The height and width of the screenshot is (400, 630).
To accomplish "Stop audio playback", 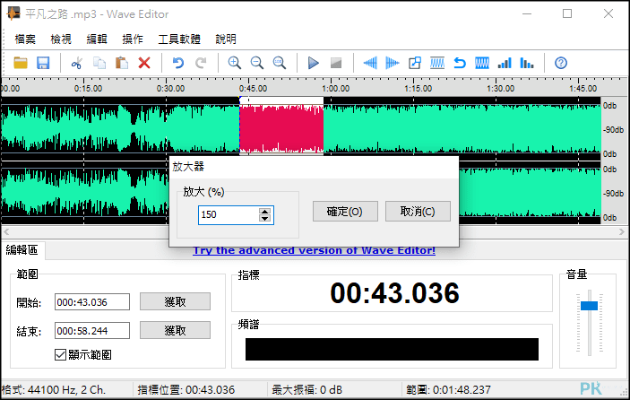I will [x=335, y=63].
